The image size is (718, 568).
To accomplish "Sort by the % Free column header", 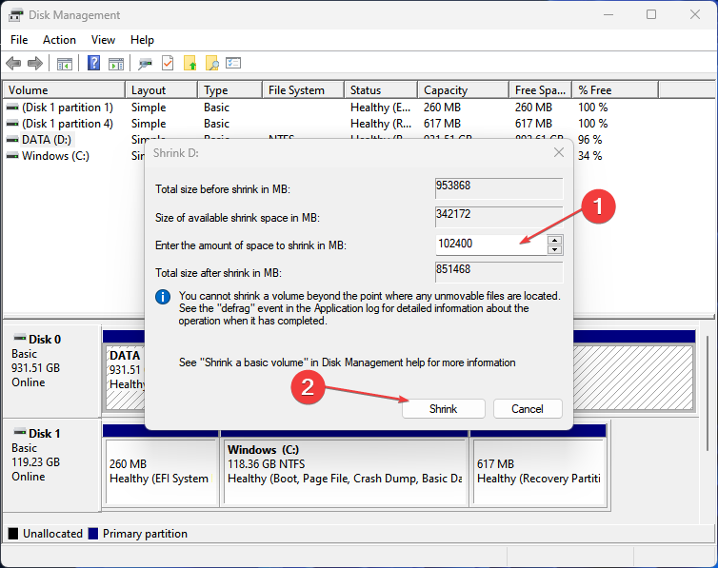I will click(615, 90).
